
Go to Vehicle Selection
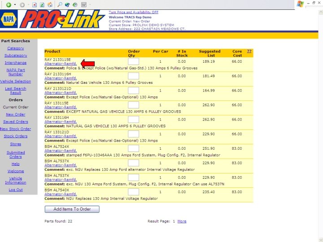click(x=16, y=81)
